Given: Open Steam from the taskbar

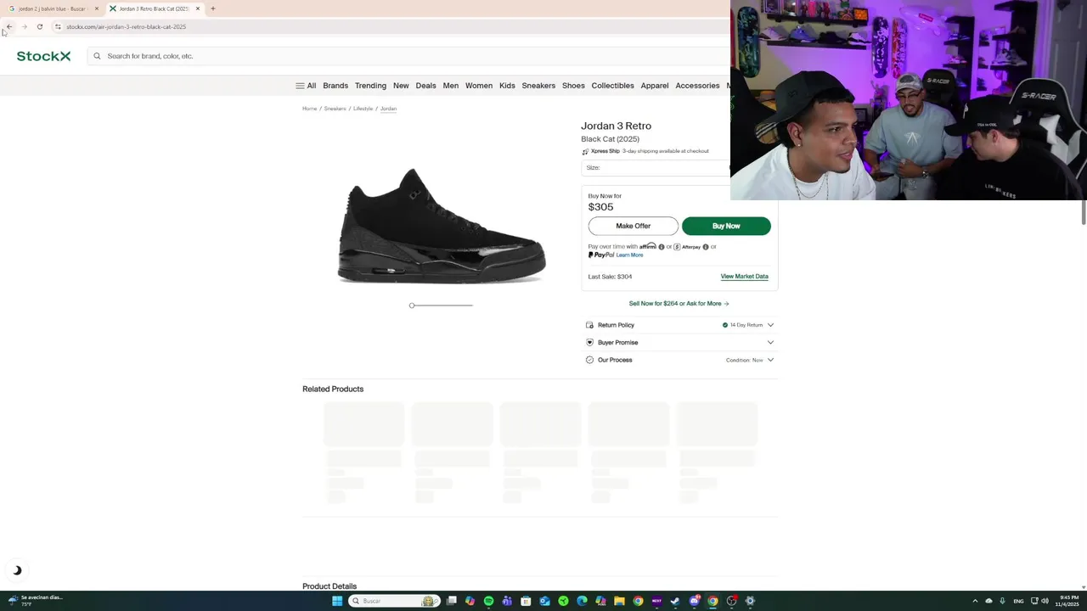Looking at the screenshot, I should coord(675,601).
